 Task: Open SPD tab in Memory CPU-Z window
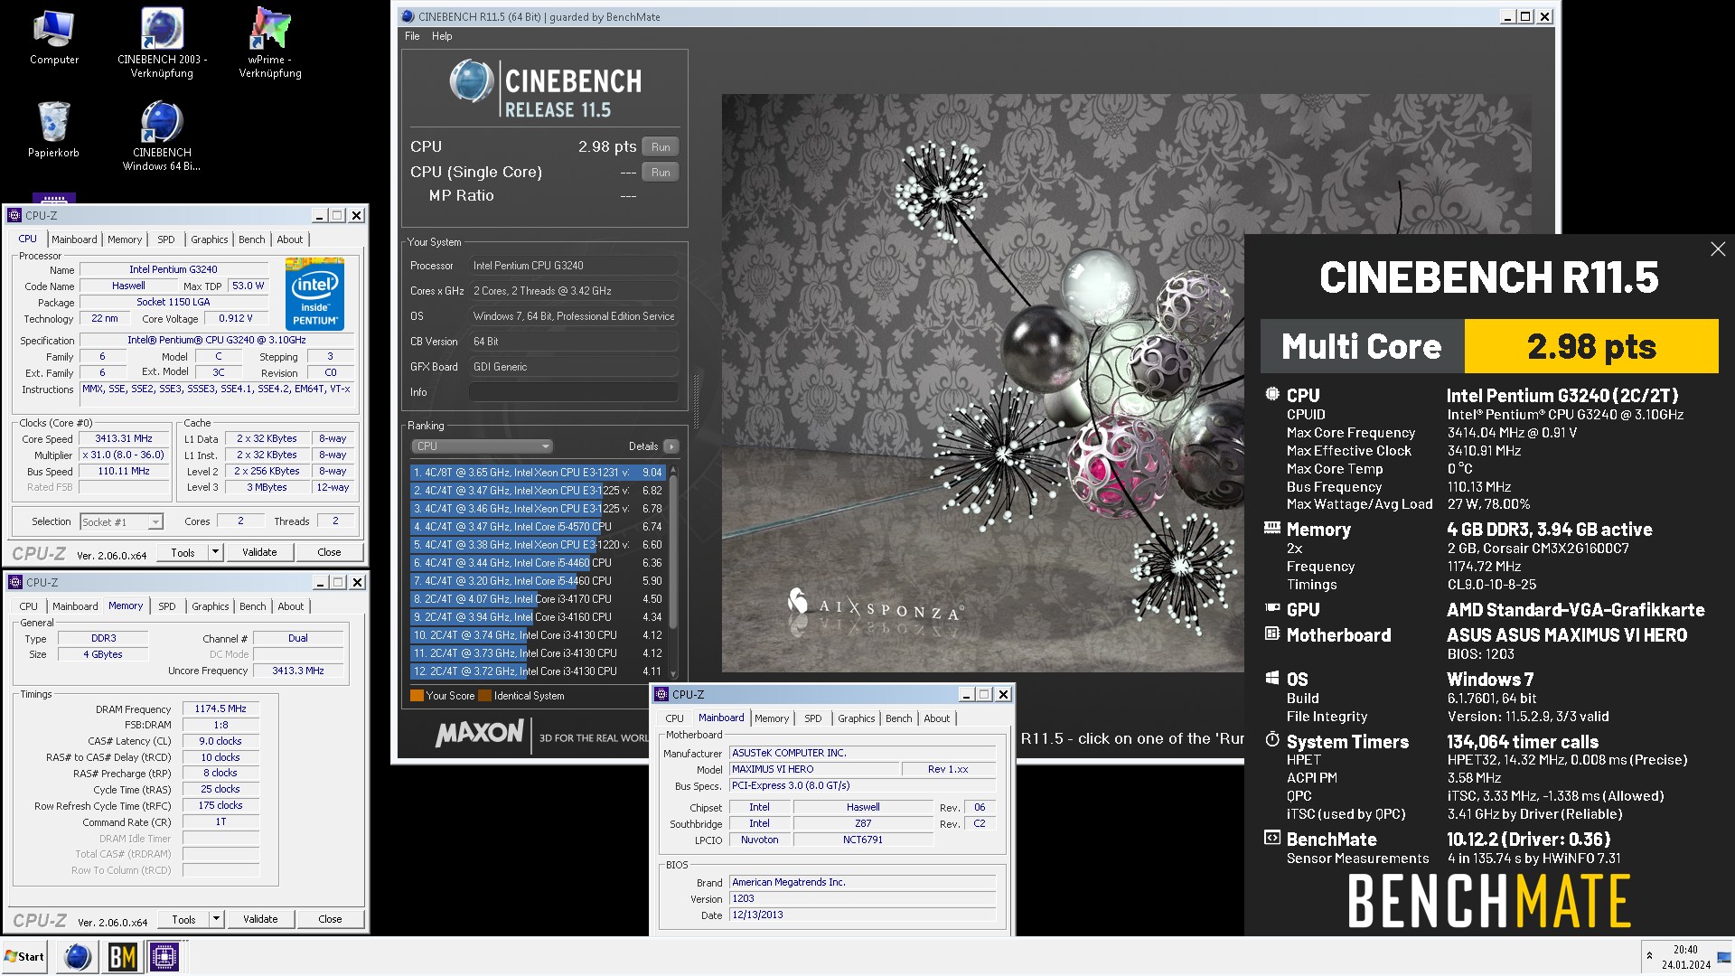[x=167, y=606]
